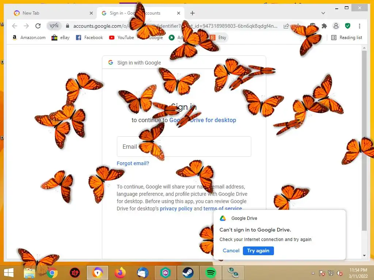Click the network status tray icon

point(331,273)
